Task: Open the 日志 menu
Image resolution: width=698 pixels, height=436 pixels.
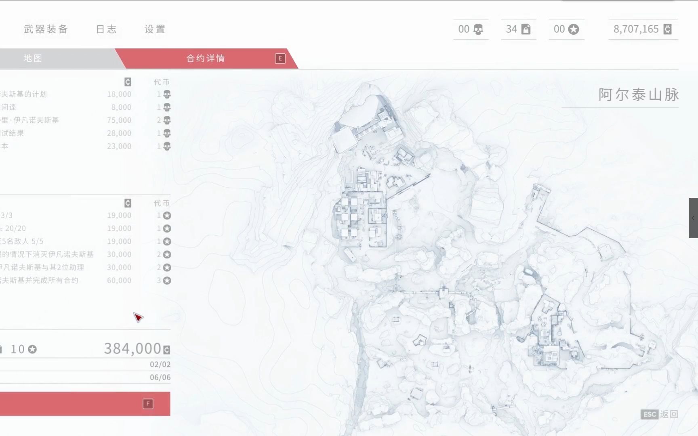Action: (x=106, y=29)
